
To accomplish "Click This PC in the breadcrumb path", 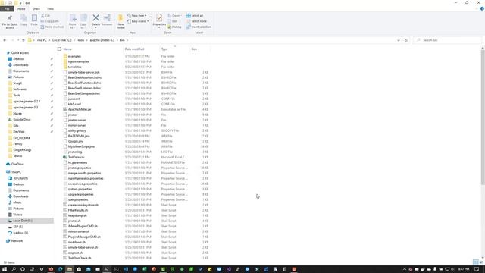I will [42, 40].
